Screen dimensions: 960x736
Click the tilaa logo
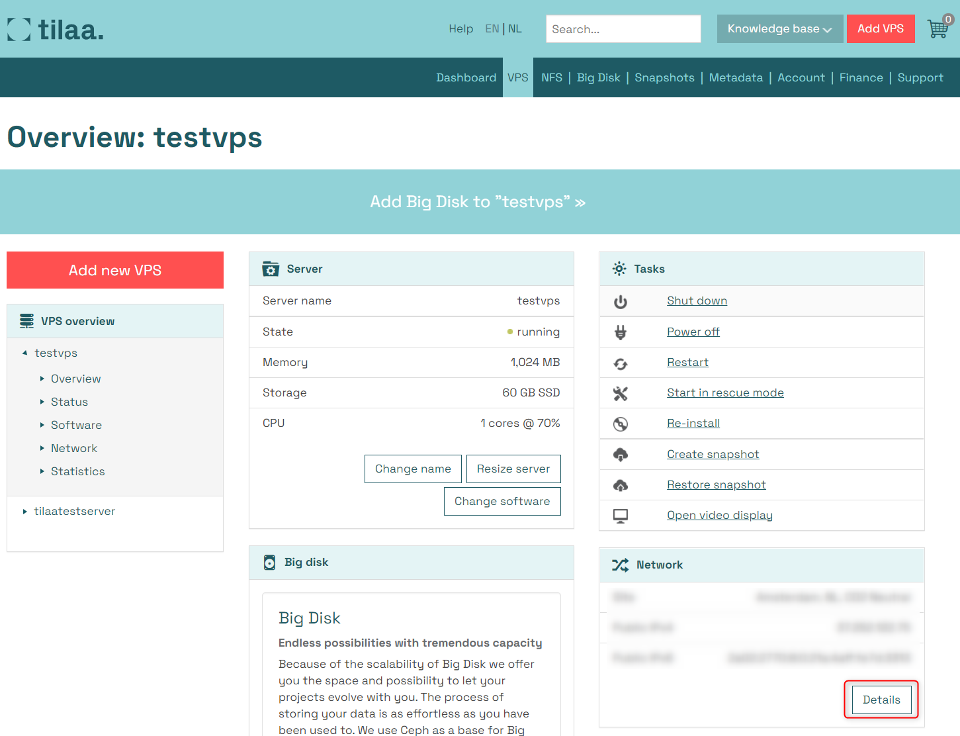pos(56,30)
